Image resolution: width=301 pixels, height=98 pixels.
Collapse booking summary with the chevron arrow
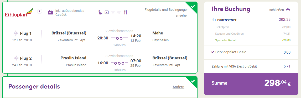tap(288, 10)
